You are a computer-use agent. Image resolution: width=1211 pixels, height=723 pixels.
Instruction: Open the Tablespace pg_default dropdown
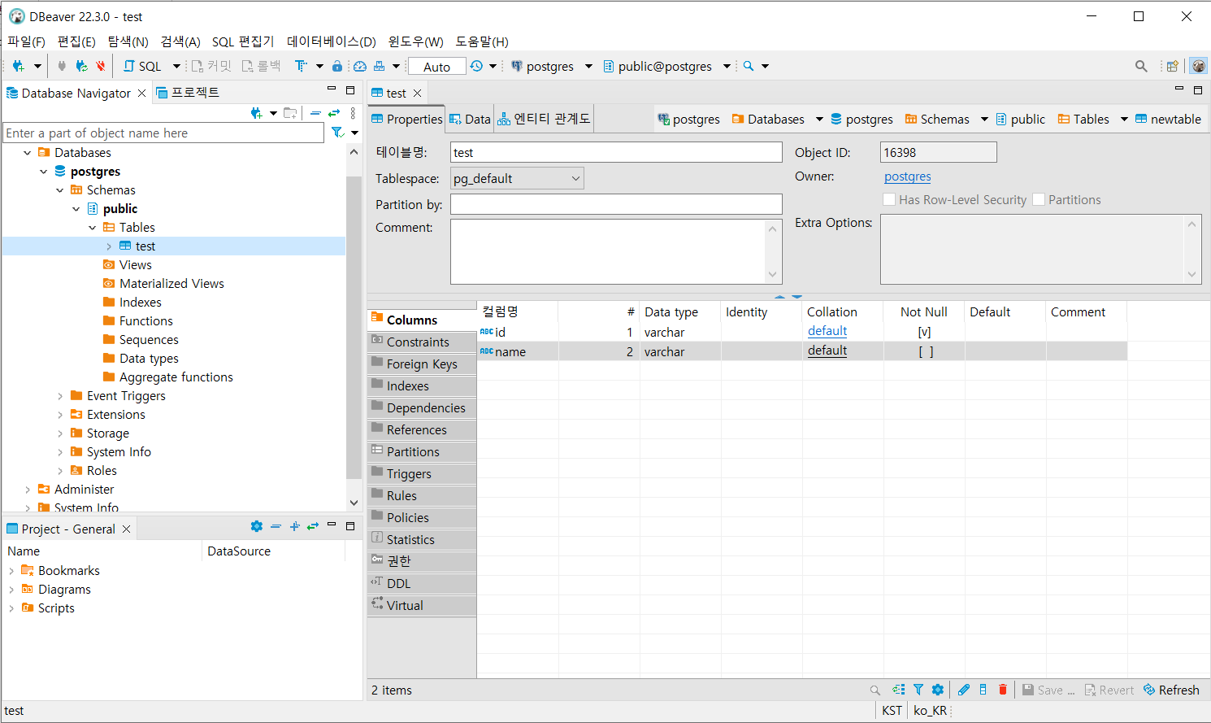[x=517, y=178]
